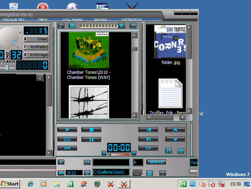Image resolution: width=251 pixels, height=189 pixels.
Task: Click the right arrow of the folder.jpg pane horizontal scrollbar
Action: click(183, 117)
